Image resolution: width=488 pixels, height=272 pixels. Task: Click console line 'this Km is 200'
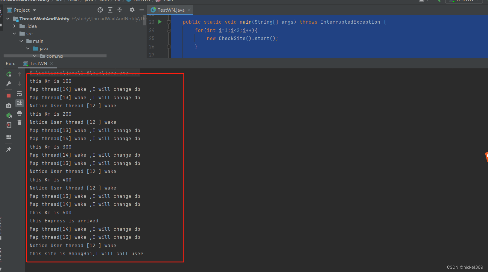pyautogui.click(x=51, y=114)
